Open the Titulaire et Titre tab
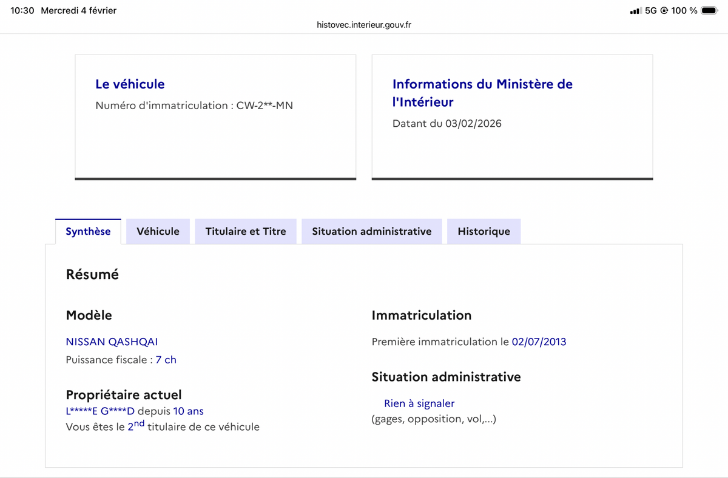Screen dimensions: 728x478 [x=246, y=231]
